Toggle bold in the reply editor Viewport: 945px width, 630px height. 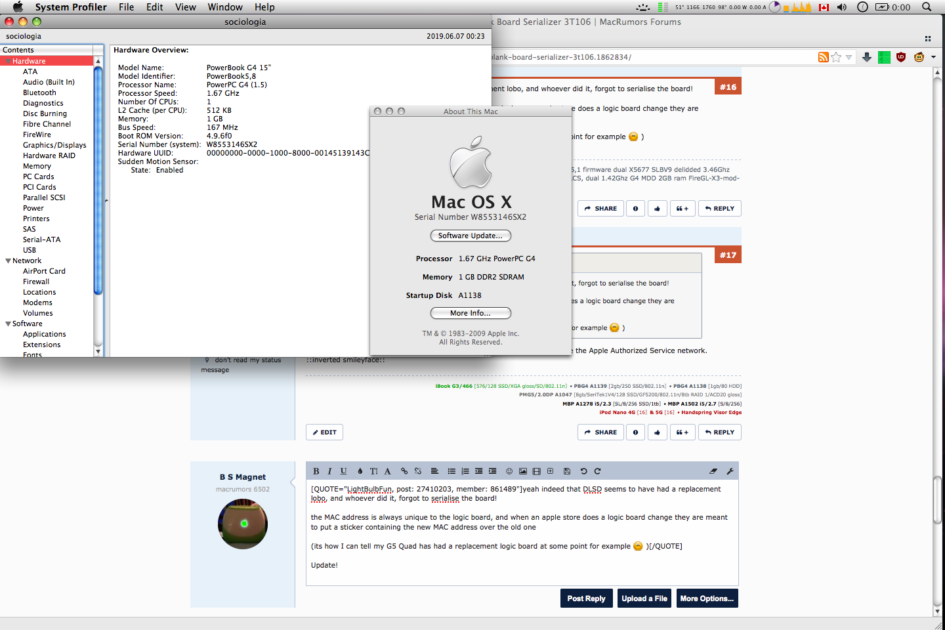(316, 471)
